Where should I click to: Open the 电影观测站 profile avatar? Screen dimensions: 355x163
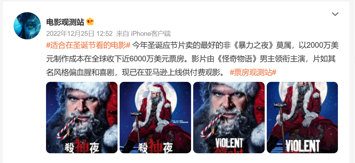click(x=27, y=26)
